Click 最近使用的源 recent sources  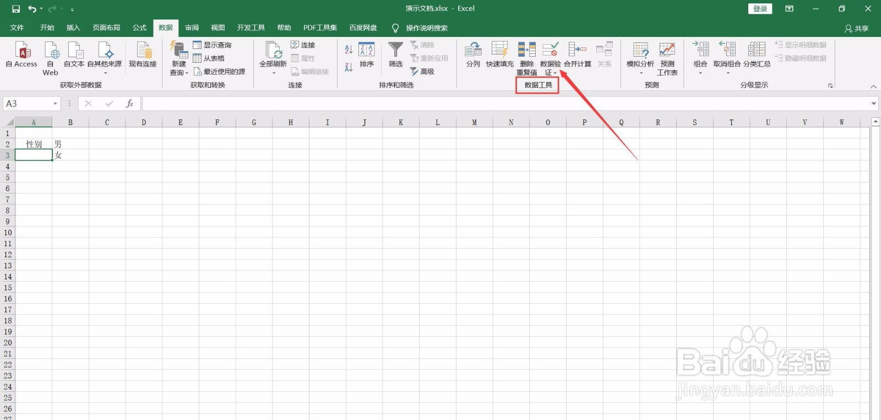point(219,72)
